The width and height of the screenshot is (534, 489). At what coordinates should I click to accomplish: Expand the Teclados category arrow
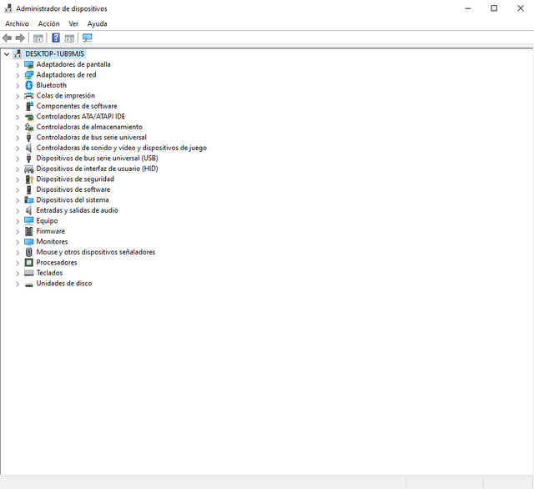pyautogui.click(x=18, y=273)
